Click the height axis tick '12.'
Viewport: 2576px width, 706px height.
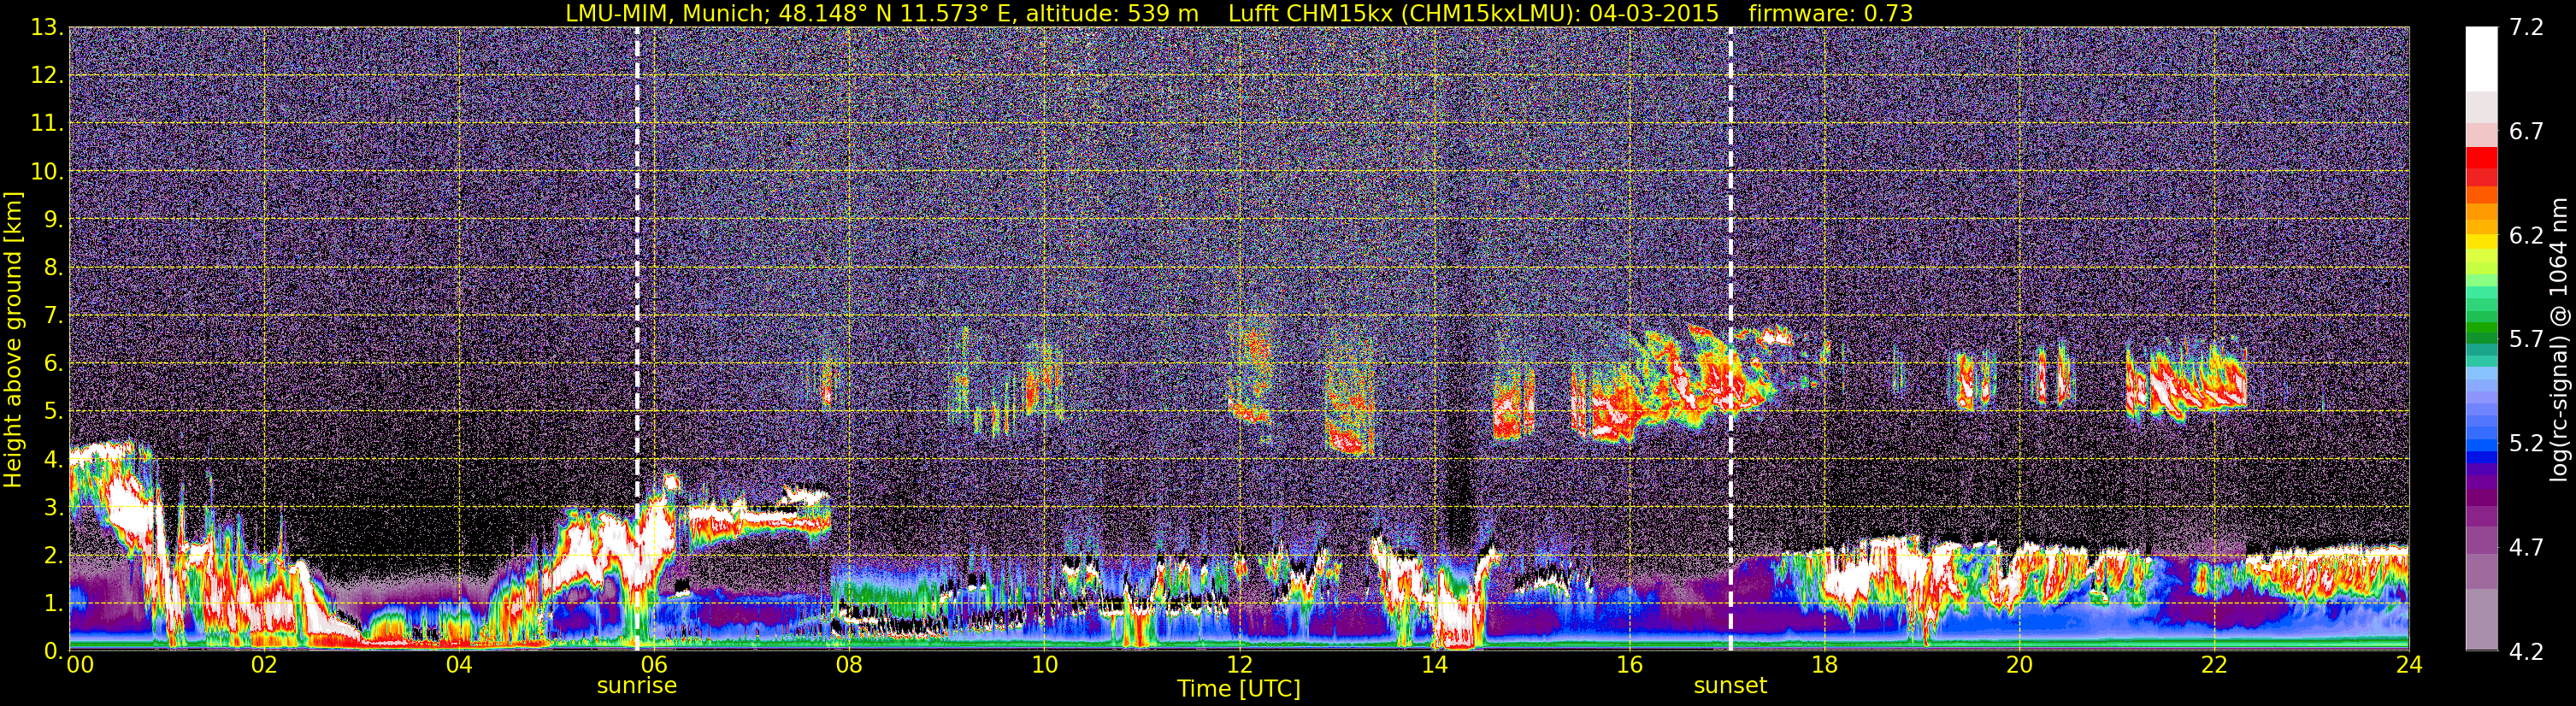47,76
